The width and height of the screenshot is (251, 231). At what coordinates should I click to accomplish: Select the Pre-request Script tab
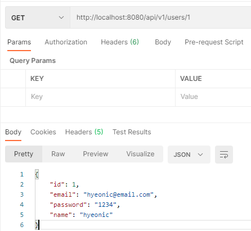point(214,42)
